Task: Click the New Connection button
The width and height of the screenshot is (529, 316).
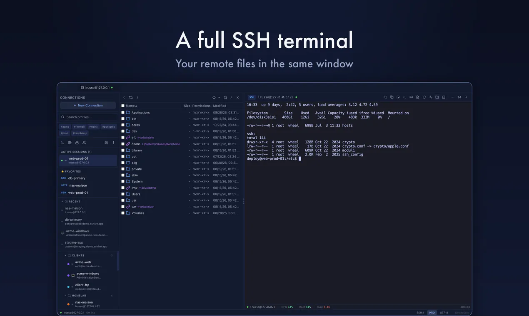Action: 88,105
